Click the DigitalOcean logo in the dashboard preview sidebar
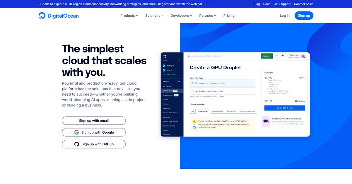The width and height of the screenshot is (352, 184). (165, 56)
